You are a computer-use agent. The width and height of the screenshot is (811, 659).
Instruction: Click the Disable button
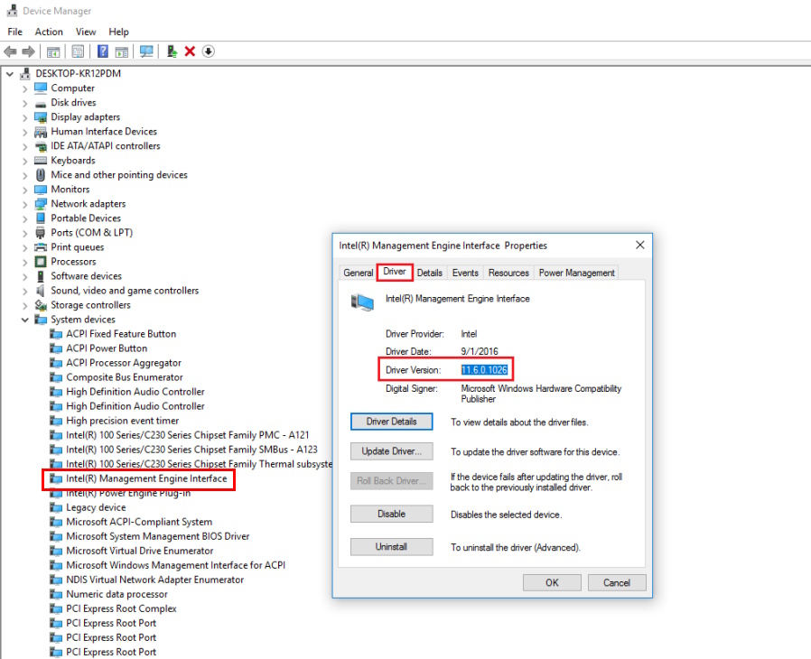[392, 515]
